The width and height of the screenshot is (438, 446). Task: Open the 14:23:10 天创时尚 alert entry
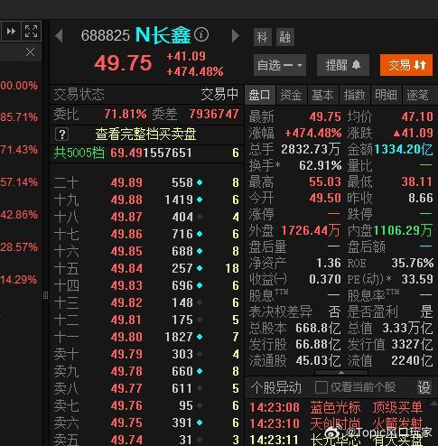click(336, 423)
